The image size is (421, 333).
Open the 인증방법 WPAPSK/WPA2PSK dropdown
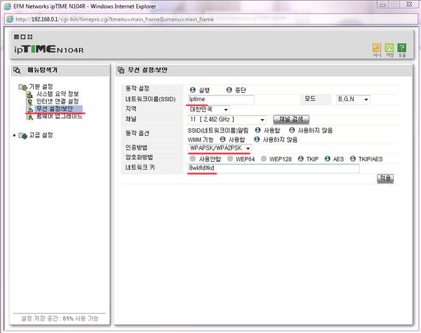click(220, 148)
